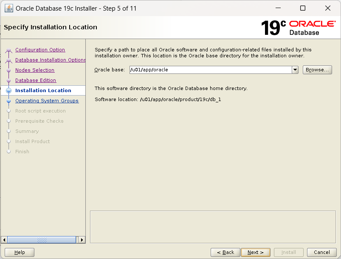The width and height of the screenshot is (341, 259).
Task: Go to Database Installation Options step
Action: (50, 60)
